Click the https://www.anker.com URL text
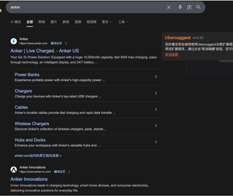233x196 pixels. pos(34,43)
